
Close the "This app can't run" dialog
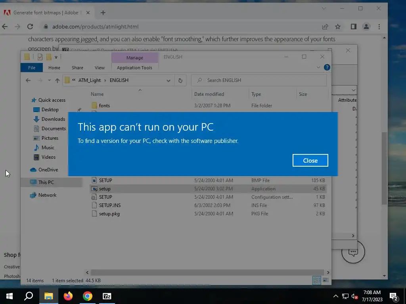pyautogui.click(x=310, y=160)
